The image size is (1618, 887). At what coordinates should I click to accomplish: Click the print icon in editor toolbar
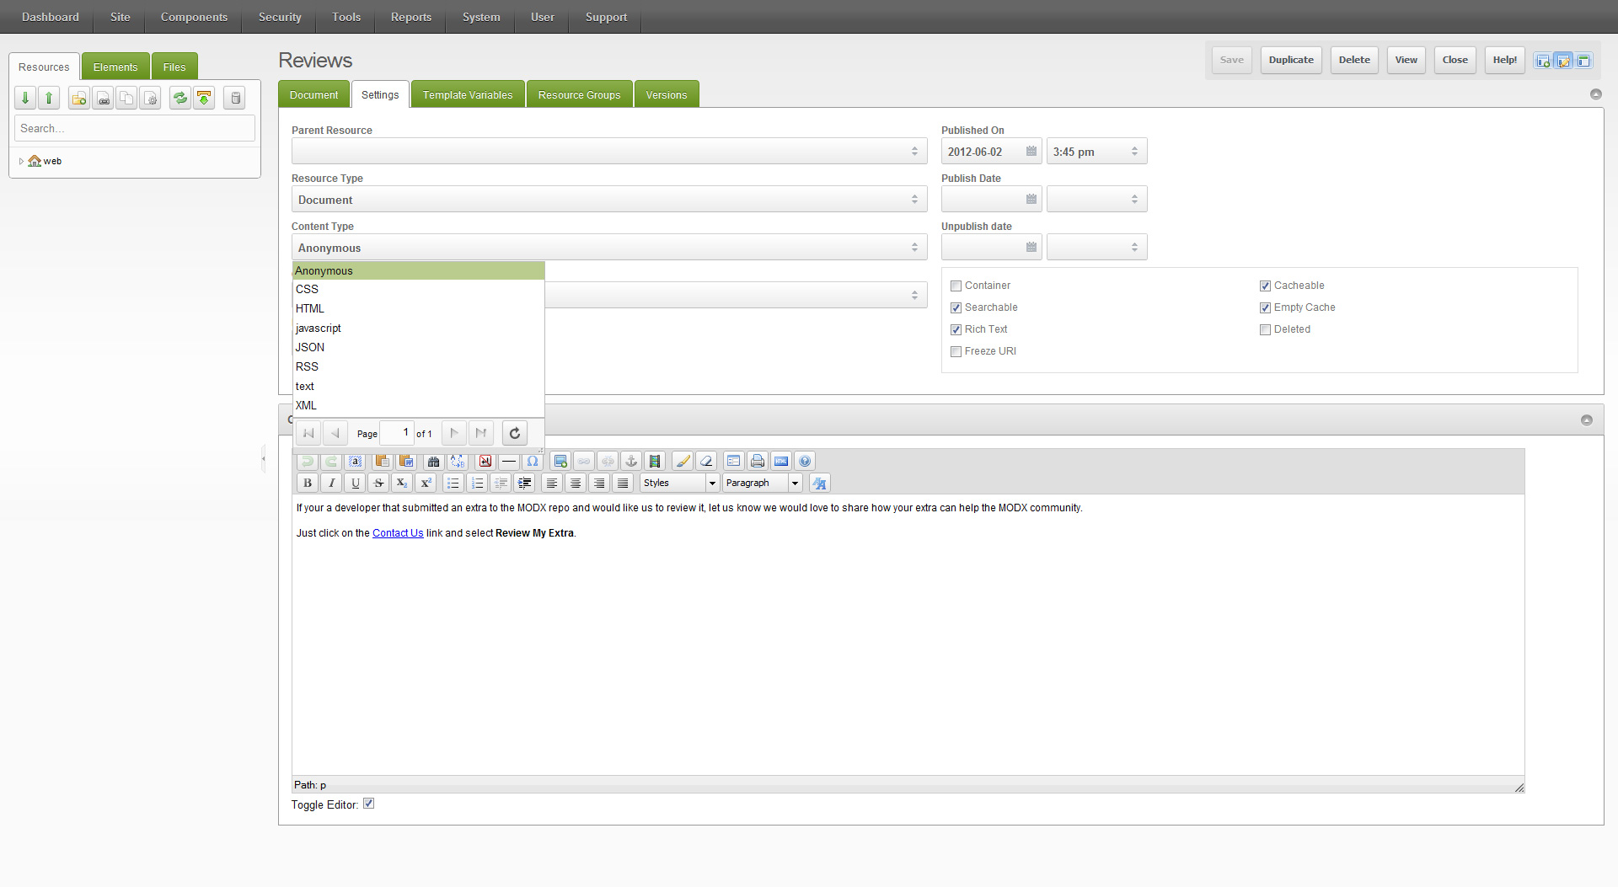point(758,461)
